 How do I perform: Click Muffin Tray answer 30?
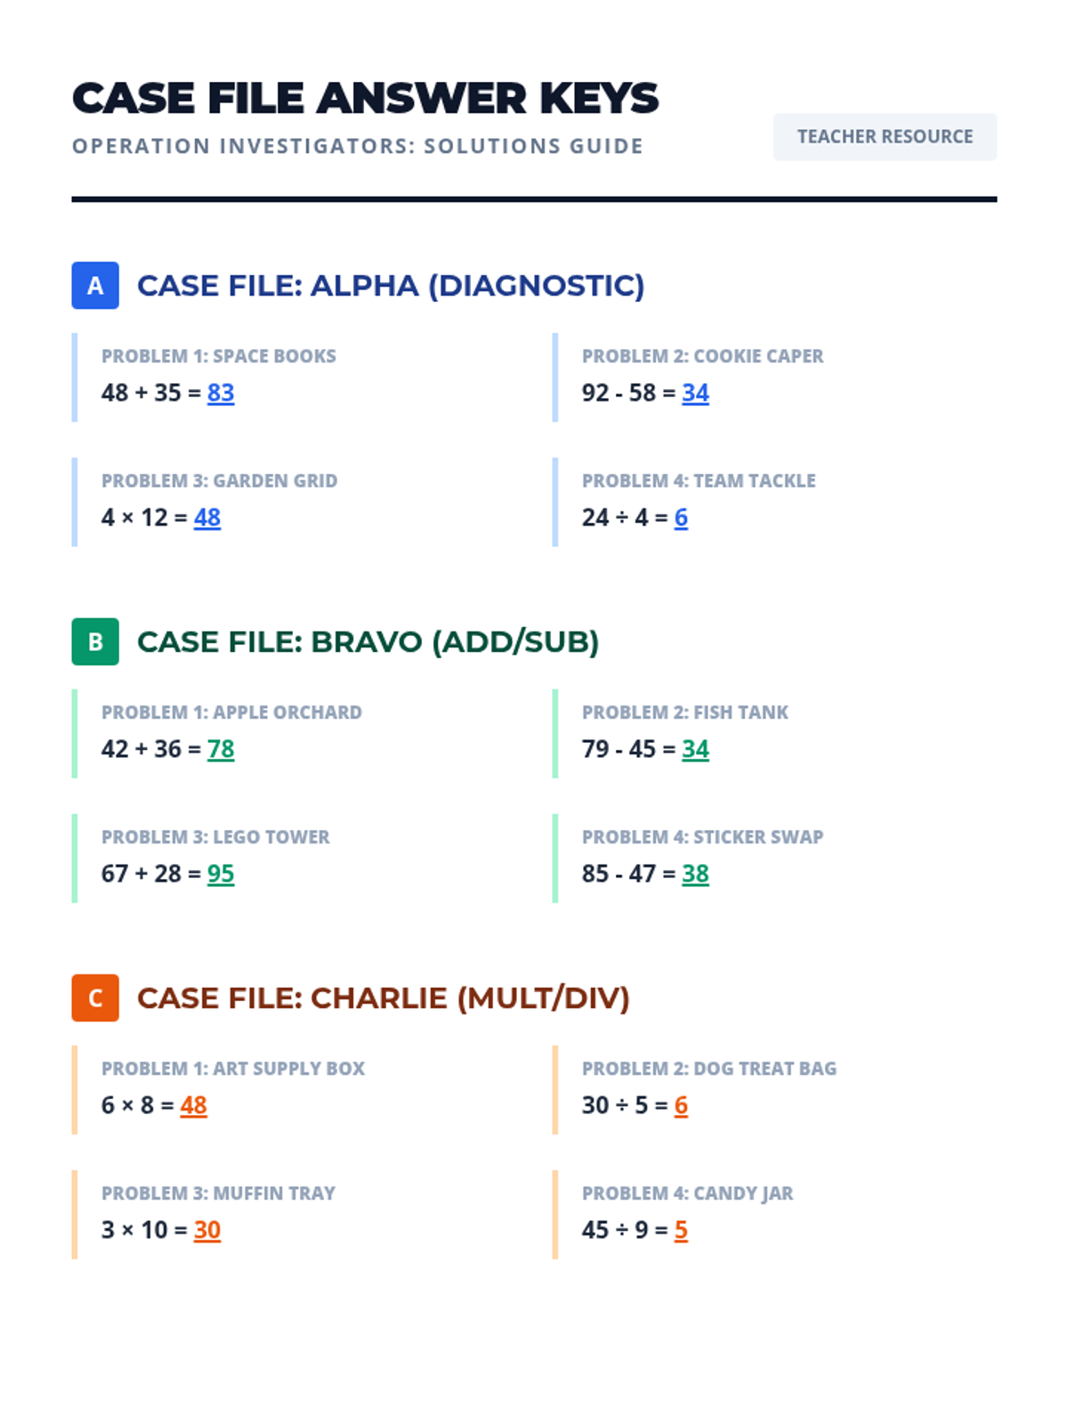207,1230
